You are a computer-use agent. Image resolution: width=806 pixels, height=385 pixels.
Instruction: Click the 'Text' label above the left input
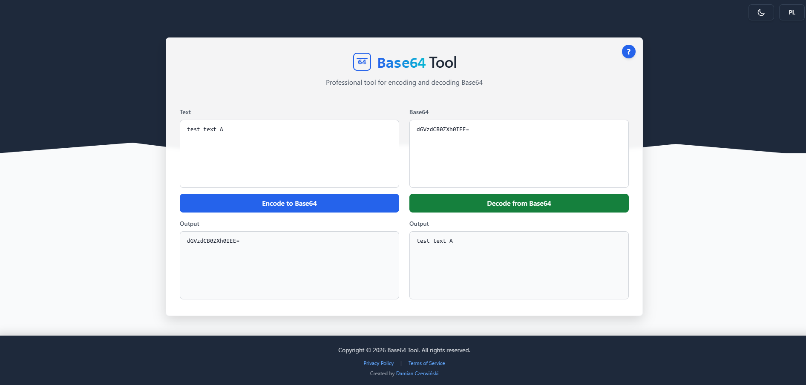point(185,112)
